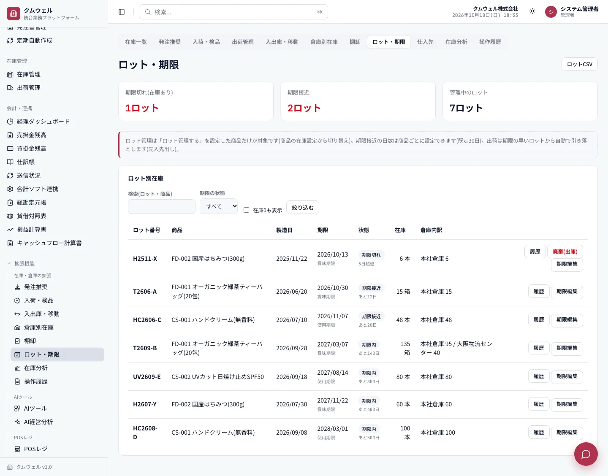Toggle the light/dark theme sun icon

pyautogui.click(x=532, y=11)
